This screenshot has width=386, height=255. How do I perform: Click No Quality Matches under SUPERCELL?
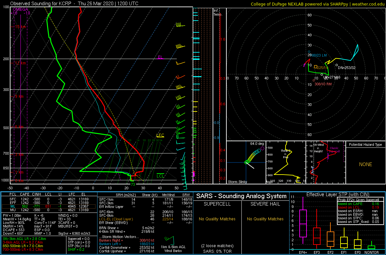218,219
